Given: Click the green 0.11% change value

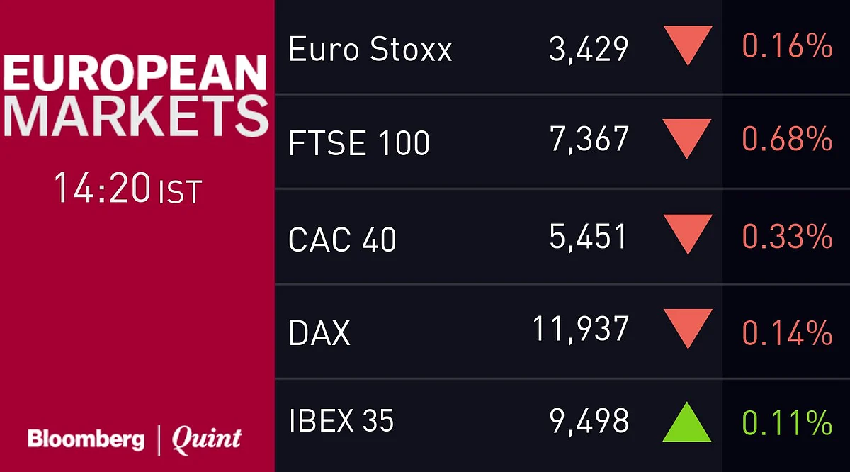Looking at the screenshot, I should click(x=787, y=423).
